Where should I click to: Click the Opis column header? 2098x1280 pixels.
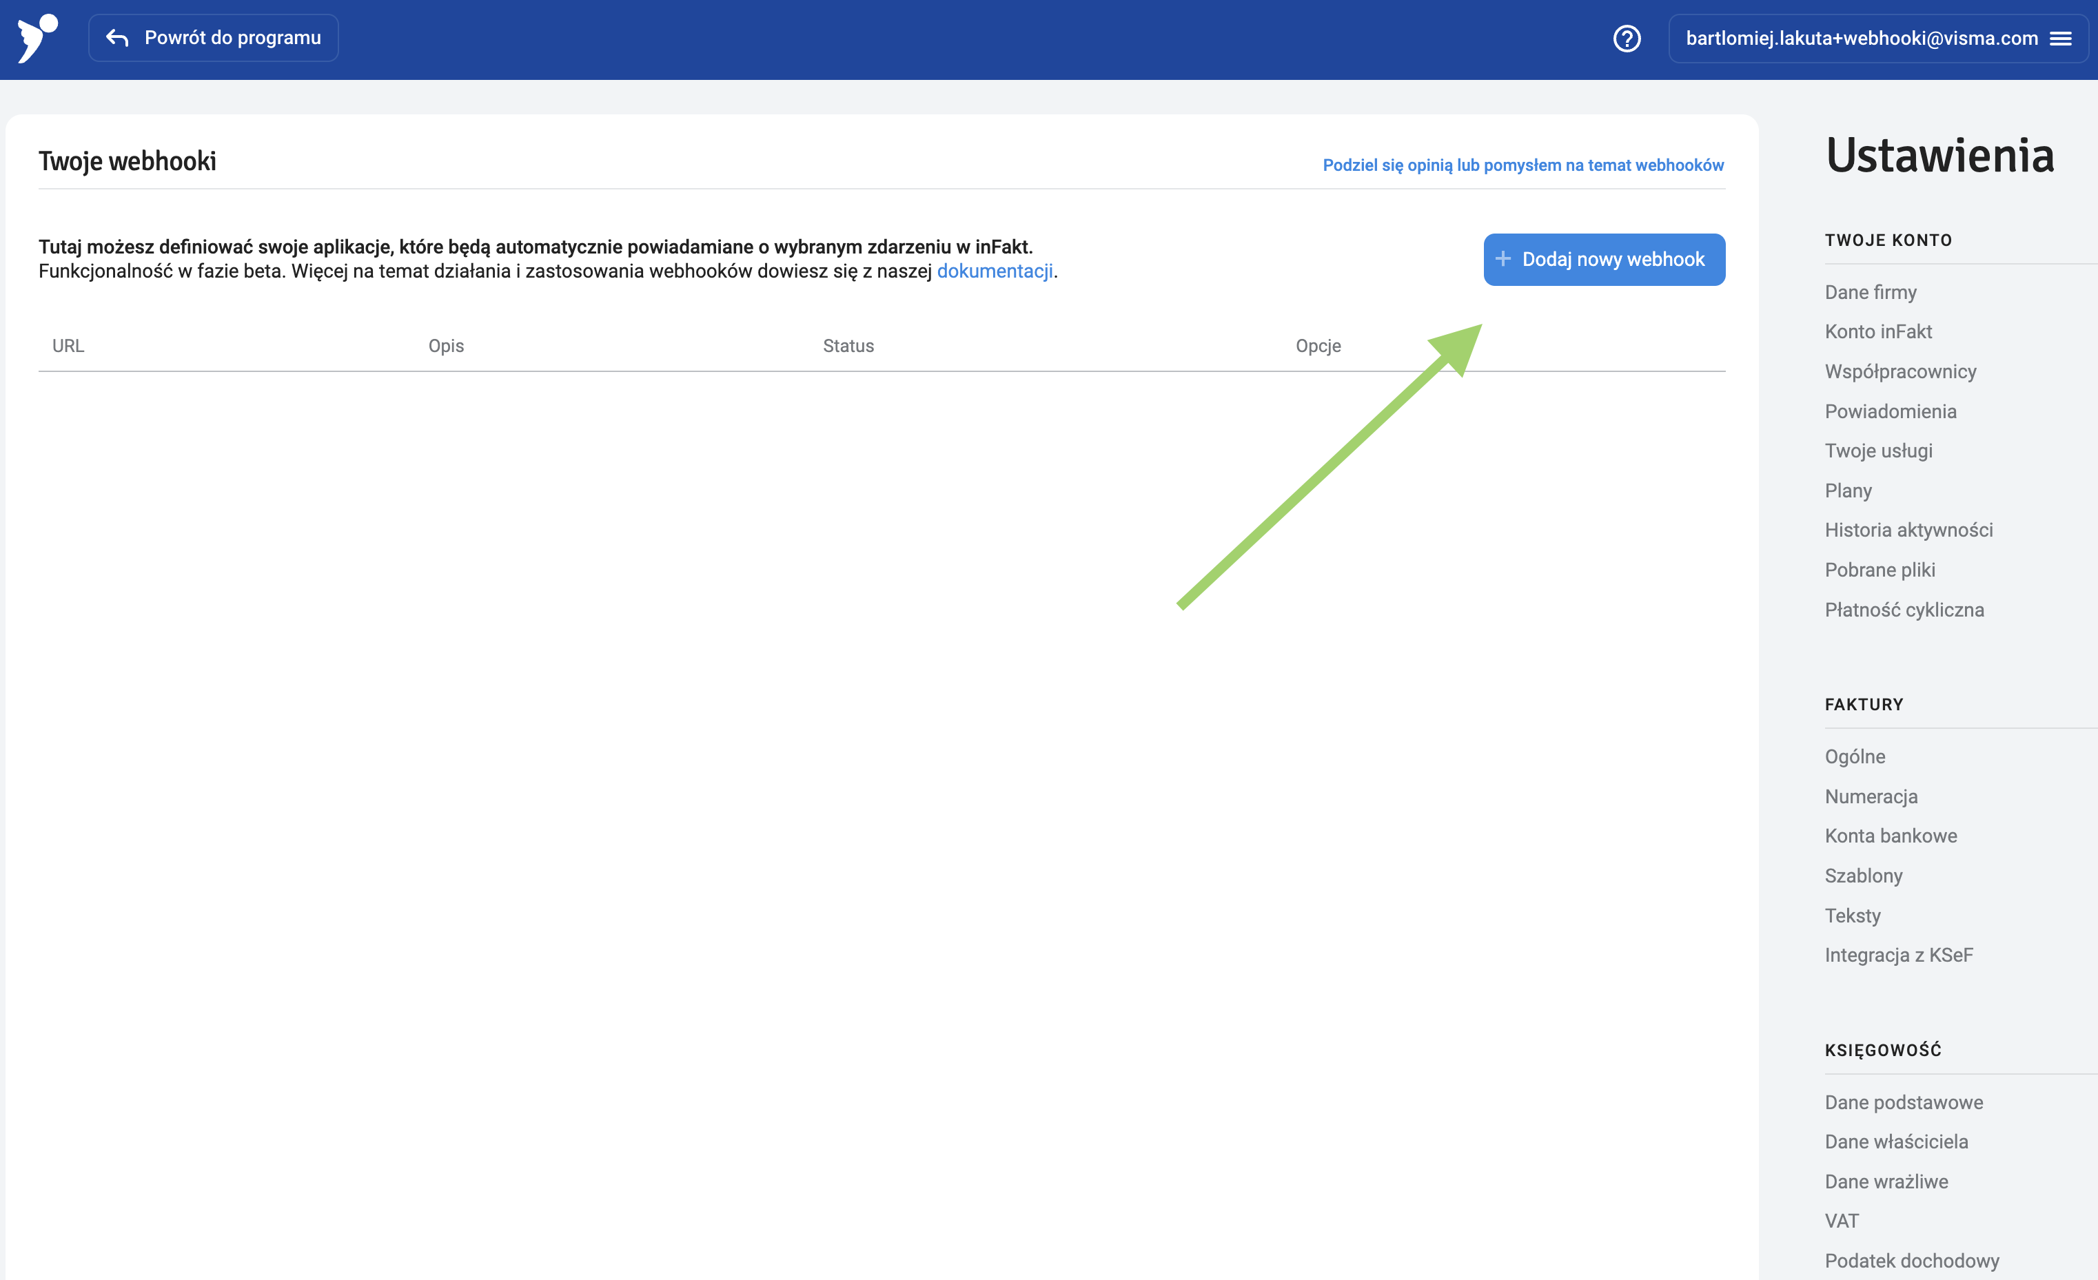pyautogui.click(x=446, y=346)
